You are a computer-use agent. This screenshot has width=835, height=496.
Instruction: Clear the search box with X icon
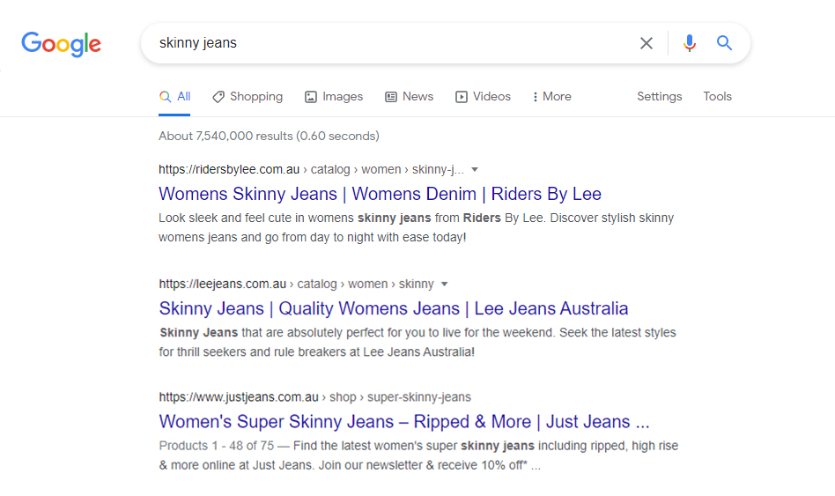pyautogui.click(x=646, y=43)
